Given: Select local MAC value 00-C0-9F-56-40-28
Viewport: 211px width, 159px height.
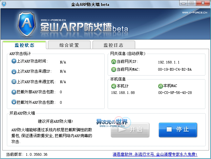Looking at the screenshot, I should click(175, 93).
